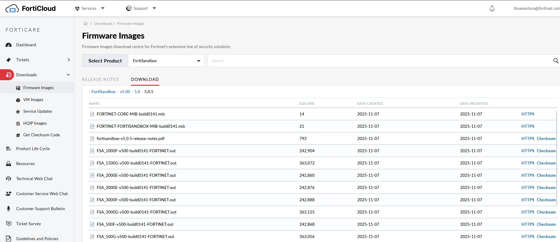Click the VM Images cube icon

click(18, 100)
